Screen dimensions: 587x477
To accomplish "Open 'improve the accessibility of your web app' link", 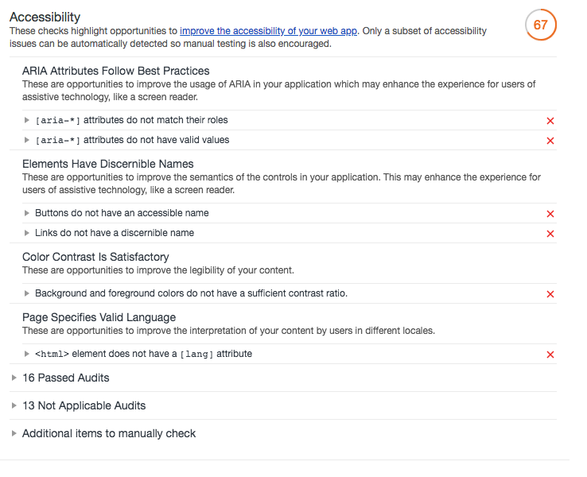I will (269, 31).
